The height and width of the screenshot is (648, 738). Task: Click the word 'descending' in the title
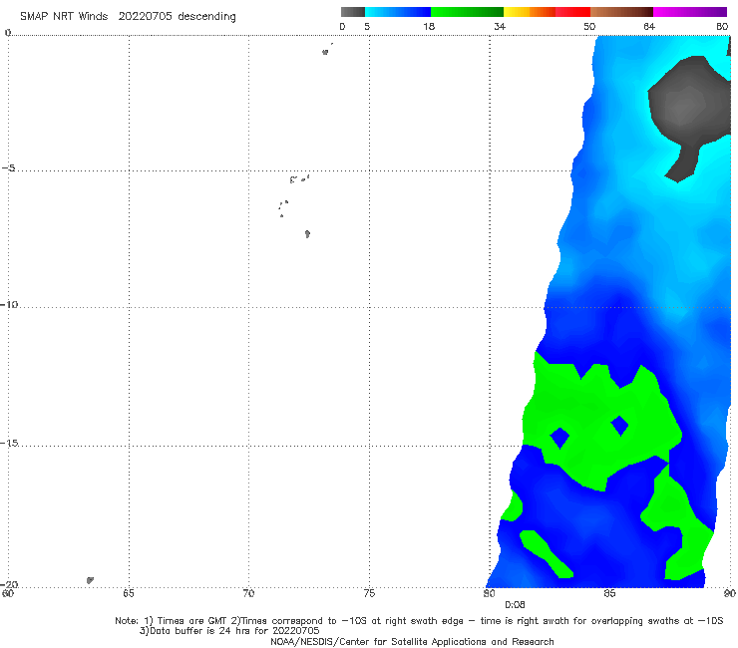click(206, 17)
